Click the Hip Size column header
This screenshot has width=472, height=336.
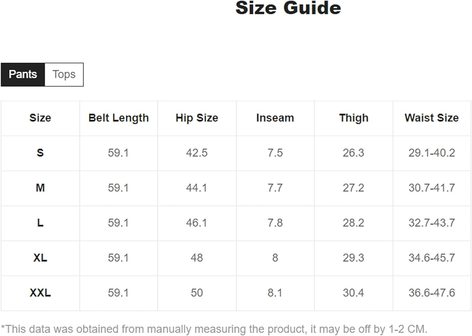point(197,118)
